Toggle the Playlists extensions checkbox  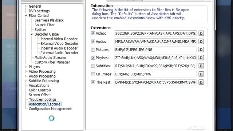(93, 58)
